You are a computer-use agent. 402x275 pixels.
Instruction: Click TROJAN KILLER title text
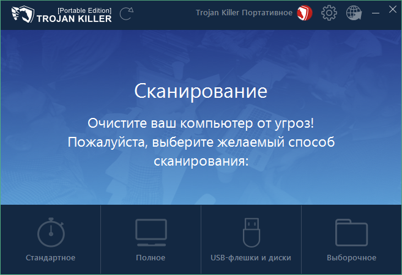(x=74, y=19)
